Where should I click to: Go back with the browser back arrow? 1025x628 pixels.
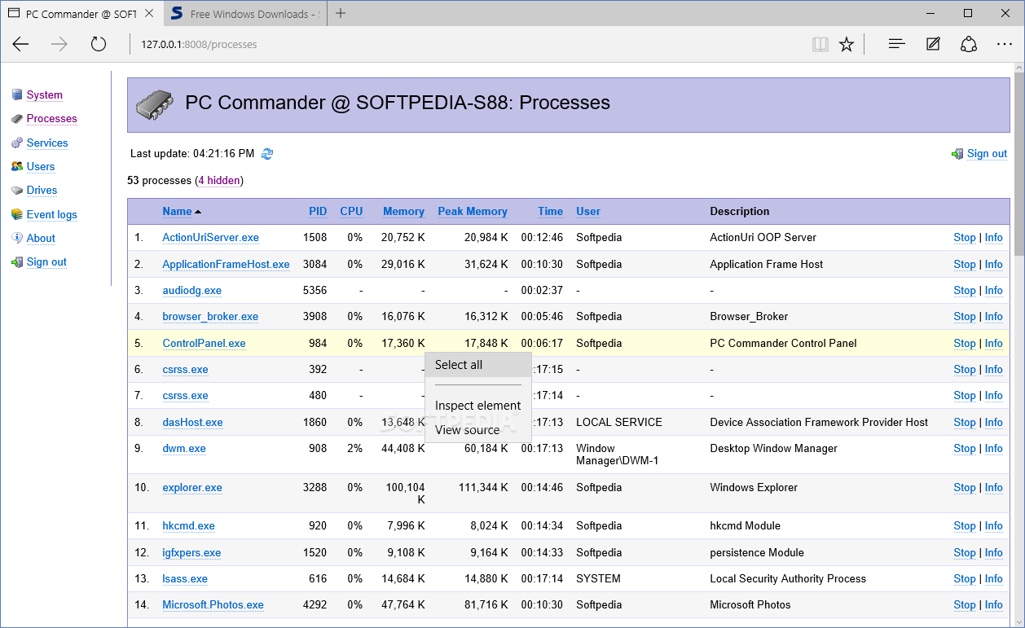pyautogui.click(x=20, y=44)
